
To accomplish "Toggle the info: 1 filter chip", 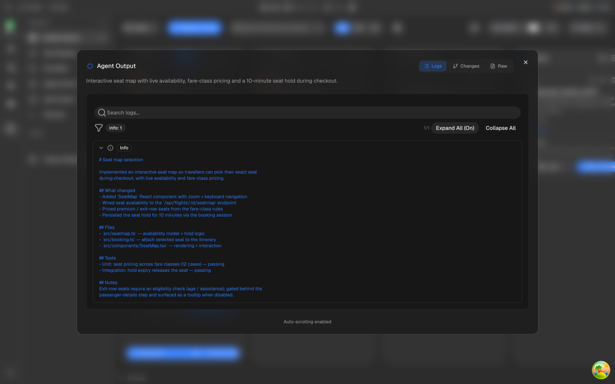I will coord(116,128).
